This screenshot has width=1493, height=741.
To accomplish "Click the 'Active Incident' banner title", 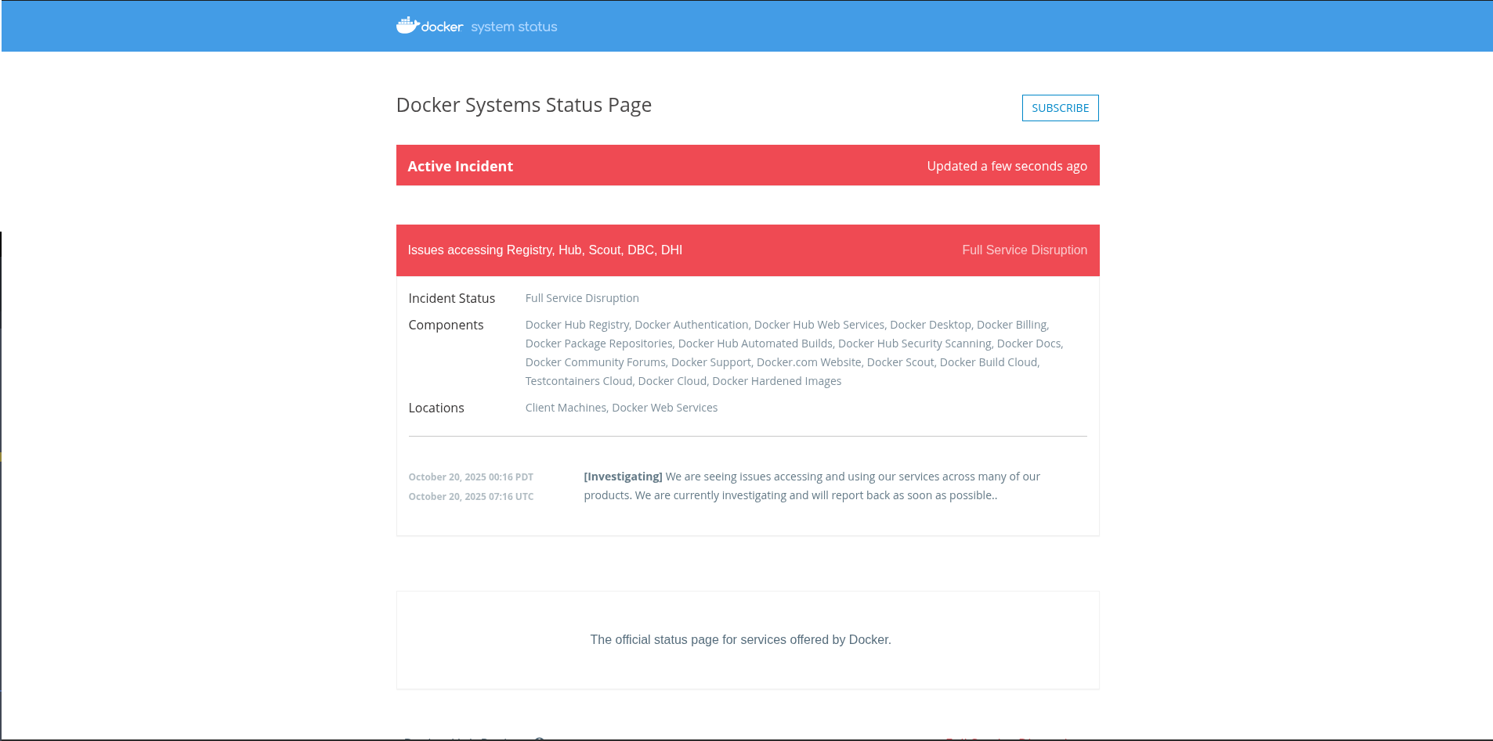I will pos(460,166).
